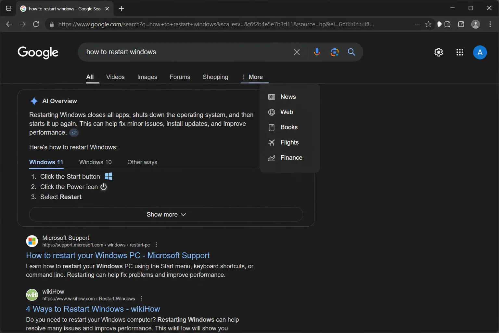Click the wikiHow site name
The image size is (499, 333).
tap(53, 292)
